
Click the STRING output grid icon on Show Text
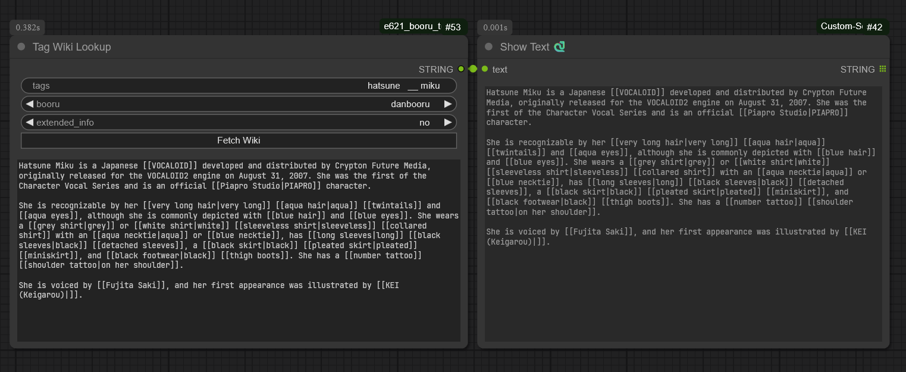point(883,69)
